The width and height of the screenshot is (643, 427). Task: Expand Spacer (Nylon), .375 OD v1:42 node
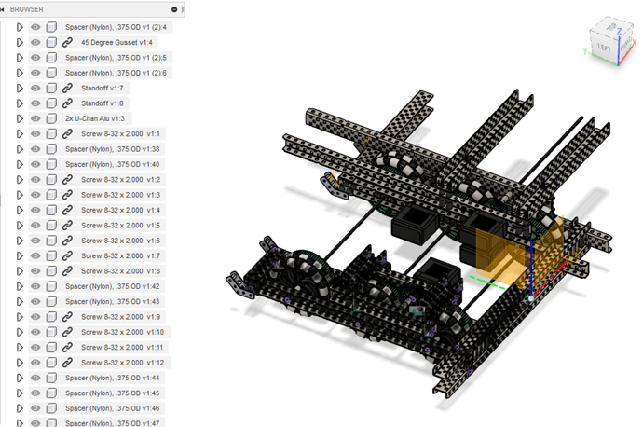pos(20,286)
